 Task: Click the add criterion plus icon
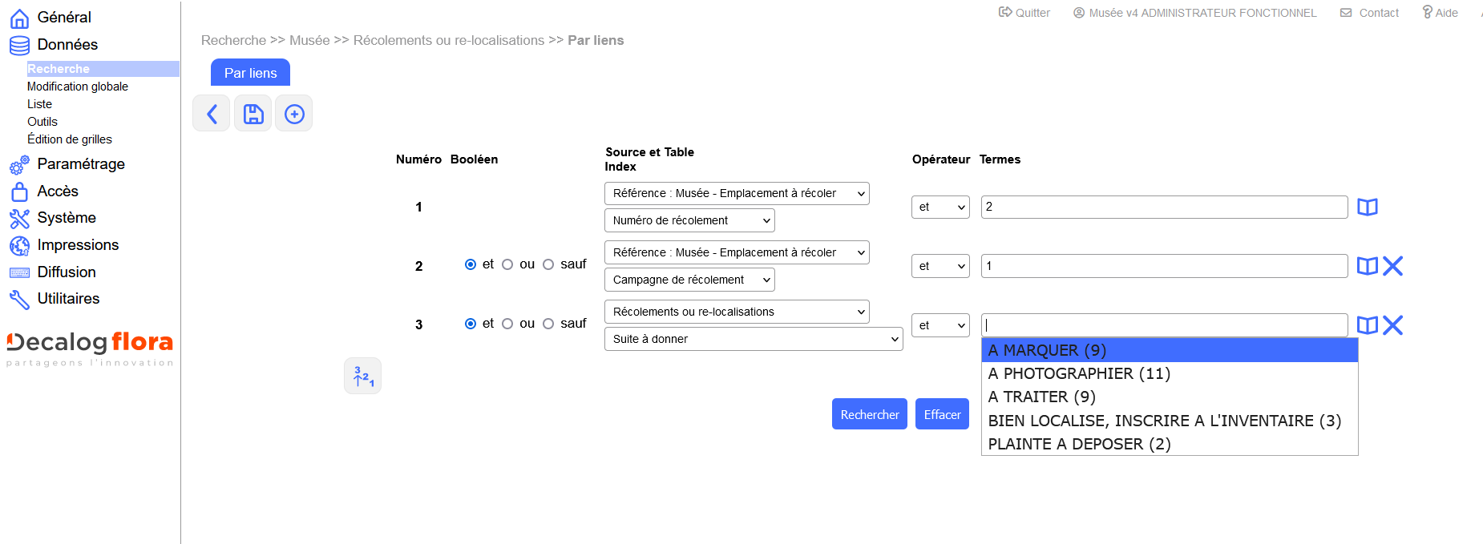(294, 114)
